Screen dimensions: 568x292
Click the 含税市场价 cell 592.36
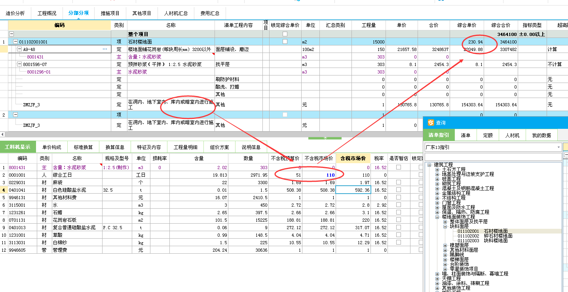(353, 190)
